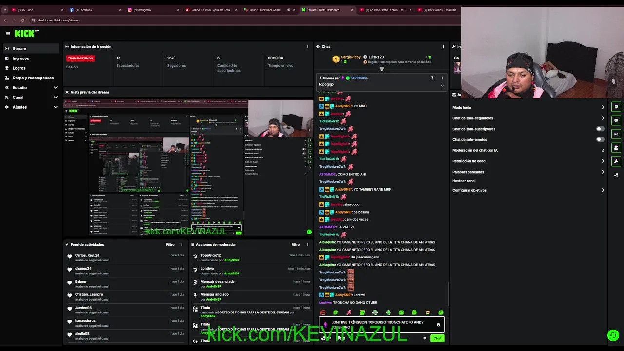The height and width of the screenshot is (351, 624).
Task: Open Chat de solo-seguidores settings
Action: (528, 118)
